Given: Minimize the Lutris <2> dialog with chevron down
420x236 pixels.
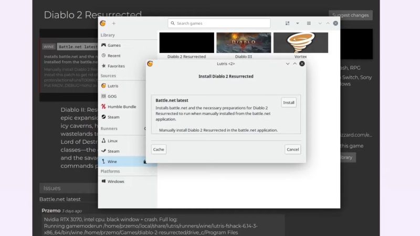Looking at the screenshot, I should point(287,63).
